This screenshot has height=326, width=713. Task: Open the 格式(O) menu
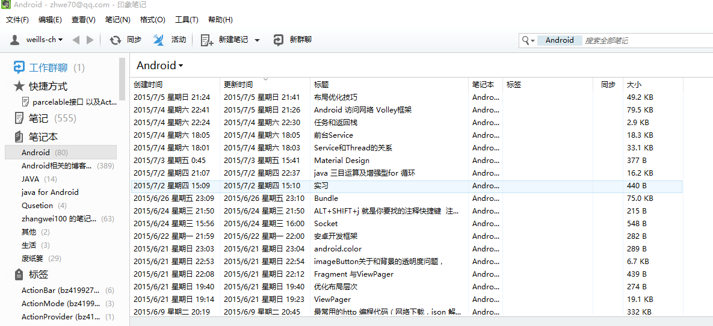point(153,20)
